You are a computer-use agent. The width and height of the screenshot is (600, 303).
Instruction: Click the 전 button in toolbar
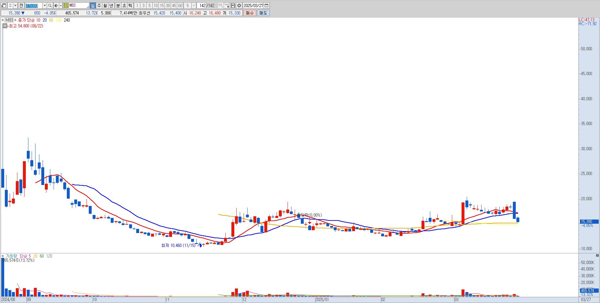(21, 5)
